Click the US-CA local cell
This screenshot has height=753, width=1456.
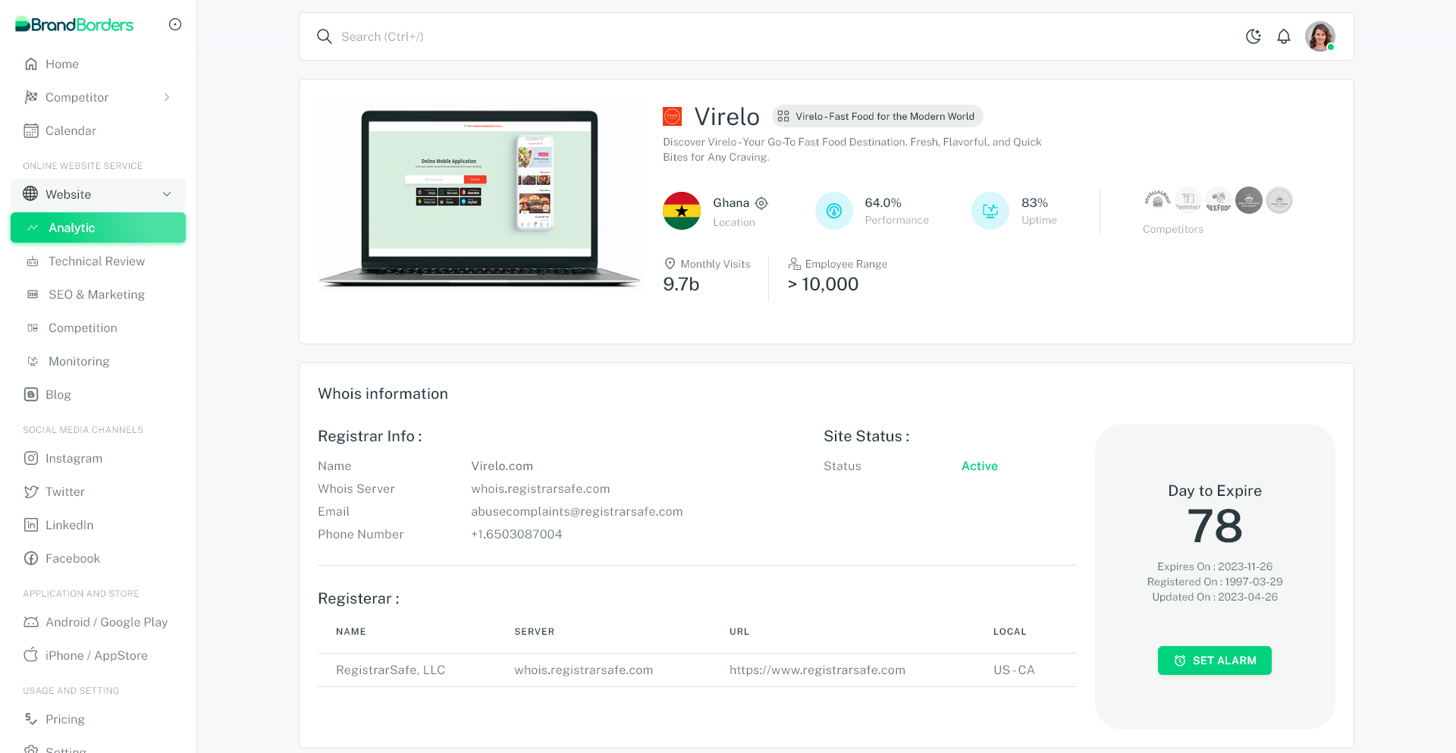(1014, 670)
